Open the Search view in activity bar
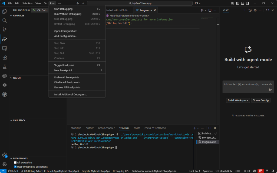The image size is (277, 173). [5, 21]
